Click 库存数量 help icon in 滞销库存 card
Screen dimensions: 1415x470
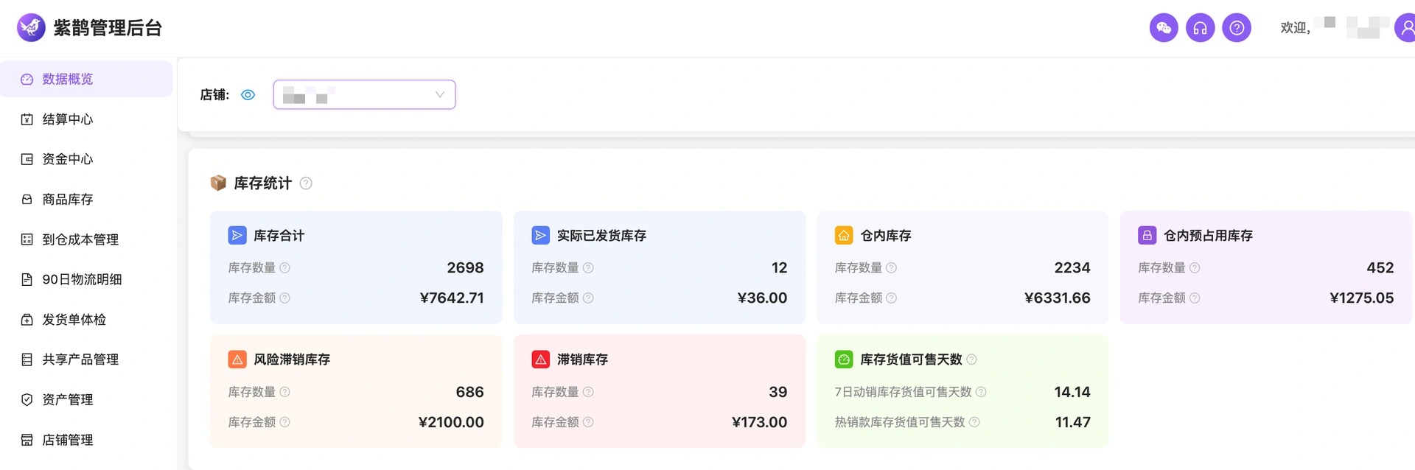click(x=588, y=392)
